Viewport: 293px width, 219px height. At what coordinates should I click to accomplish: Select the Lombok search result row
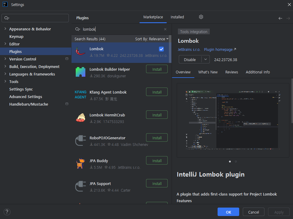pyautogui.click(x=120, y=53)
